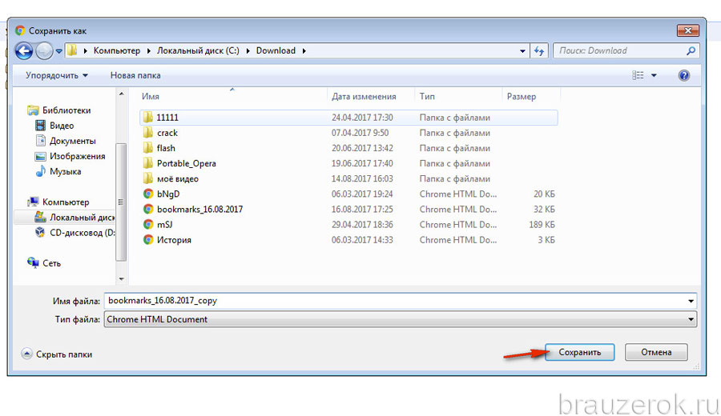Open the Имя файла dropdown arrow
This screenshot has width=721, height=416.
(x=691, y=302)
